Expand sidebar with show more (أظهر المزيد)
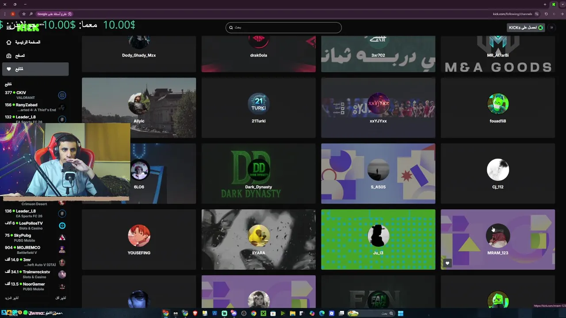The width and height of the screenshot is (566, 318). coord(12,298)
